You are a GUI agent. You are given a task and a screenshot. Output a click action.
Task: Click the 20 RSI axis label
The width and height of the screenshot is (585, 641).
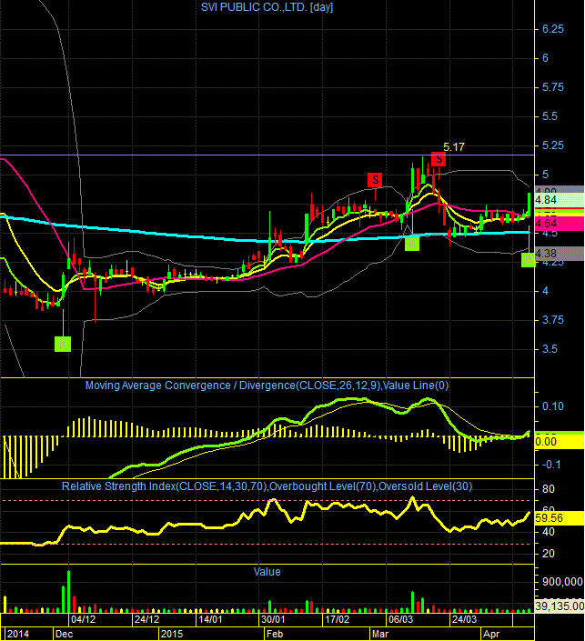coord(549,554)
